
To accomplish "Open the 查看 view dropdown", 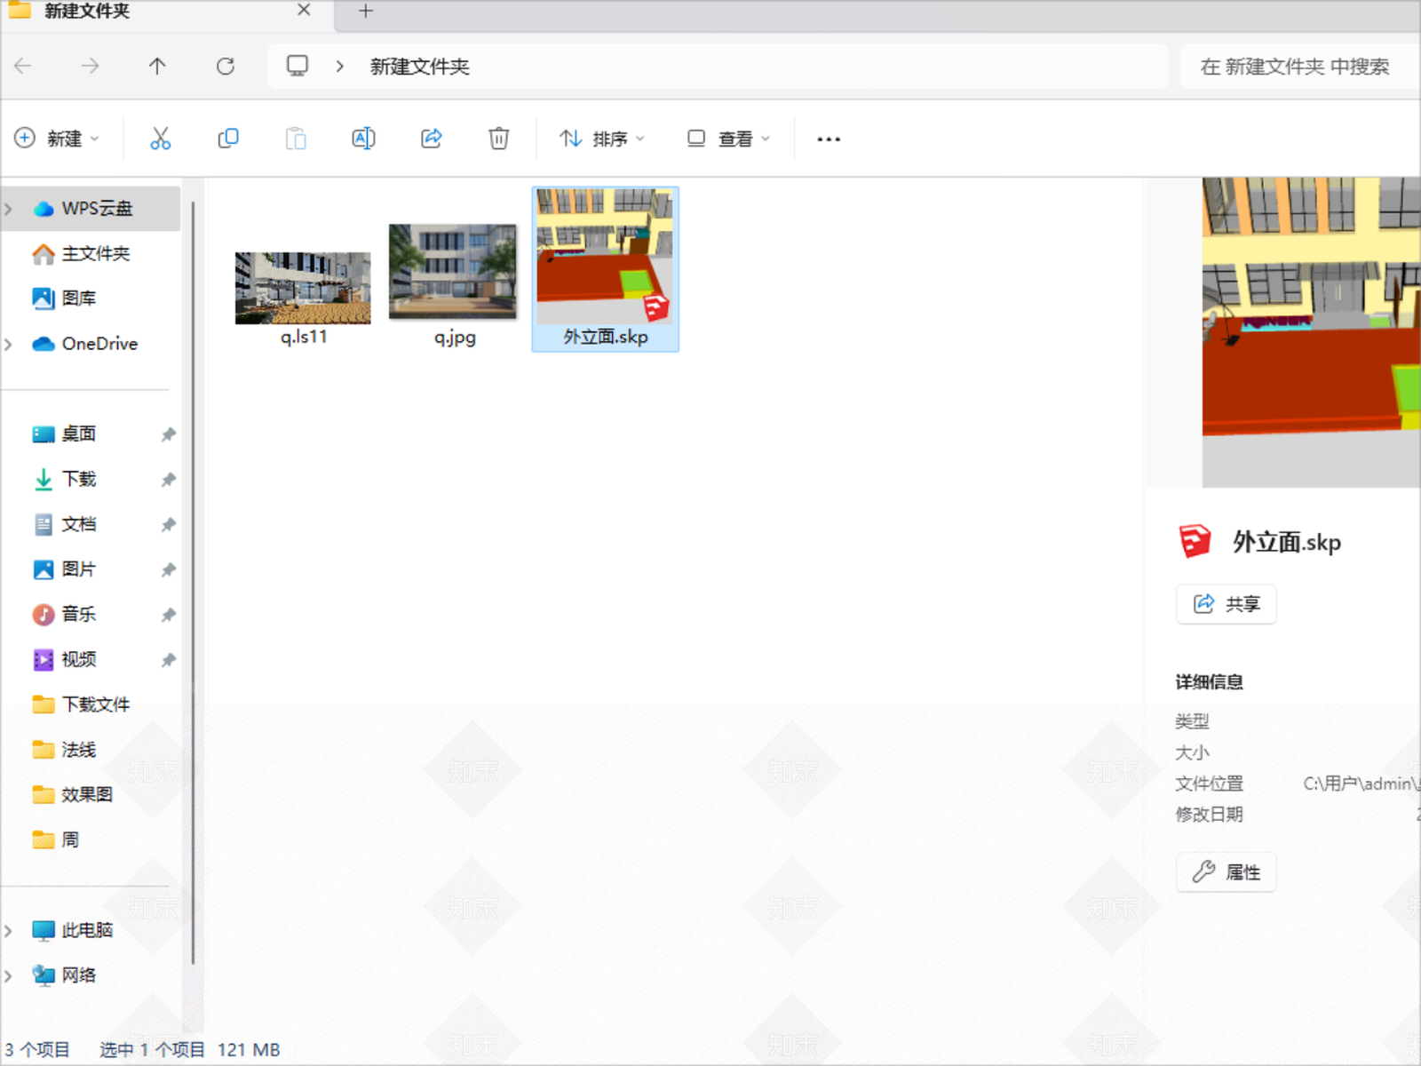I will (728, 139).
